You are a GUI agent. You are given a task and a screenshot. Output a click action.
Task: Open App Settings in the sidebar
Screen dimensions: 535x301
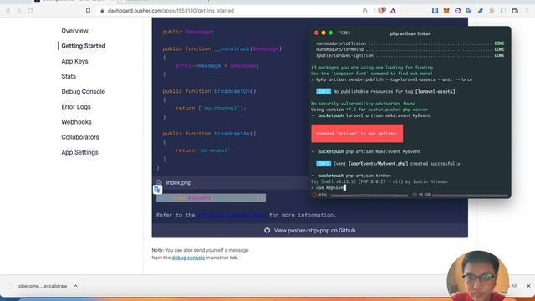click(80, 152)
